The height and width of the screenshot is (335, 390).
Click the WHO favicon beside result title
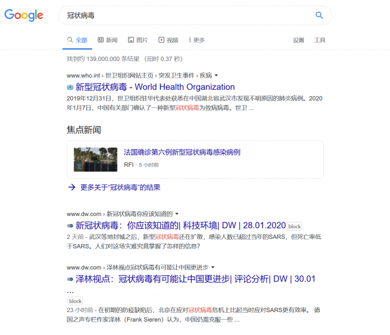(x=70, y=87)
